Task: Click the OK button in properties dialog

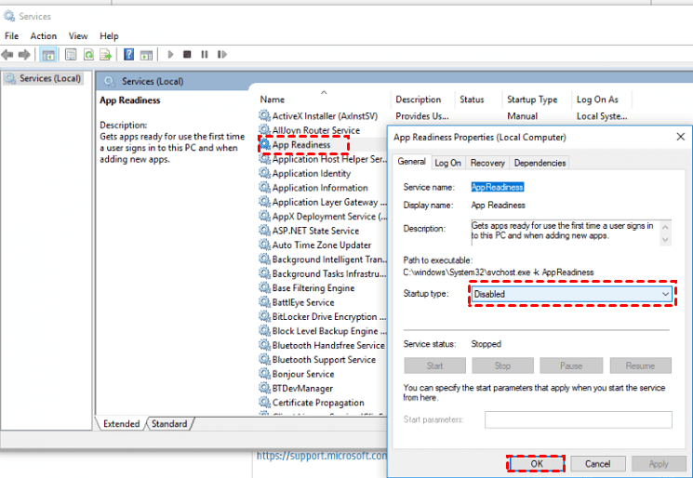Action: (537, 464)
